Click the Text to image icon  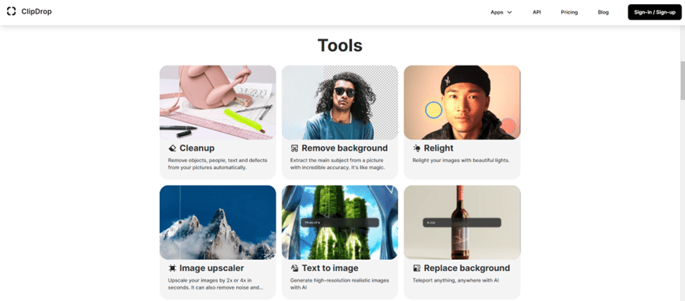coord(294,268)
